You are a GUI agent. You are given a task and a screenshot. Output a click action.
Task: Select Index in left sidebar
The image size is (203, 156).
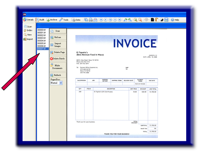tap(28, 30)
